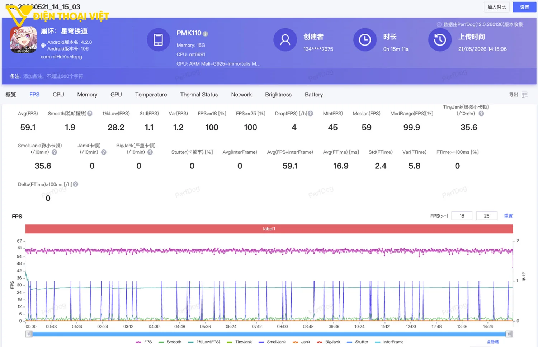Click the device phone icon
Screen dimensions: 538x347
[158, 40]
